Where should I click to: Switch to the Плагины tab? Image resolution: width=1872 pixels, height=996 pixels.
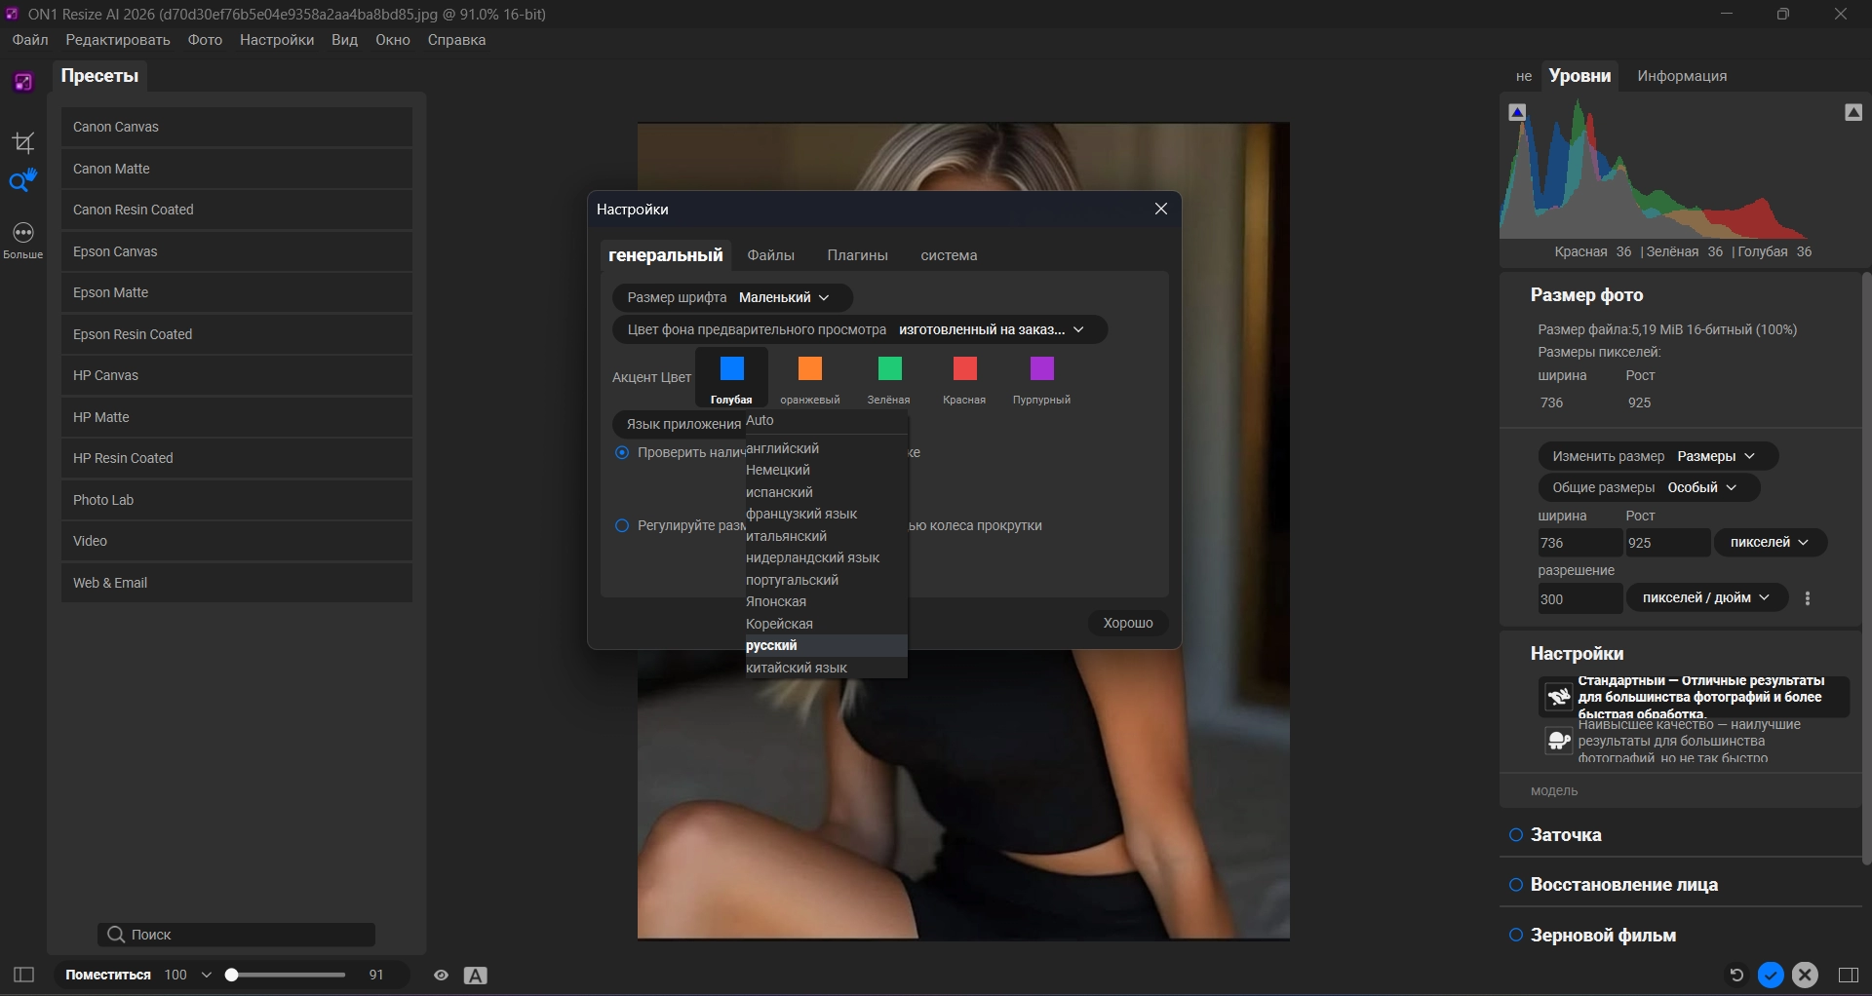[x=857, y=255]
